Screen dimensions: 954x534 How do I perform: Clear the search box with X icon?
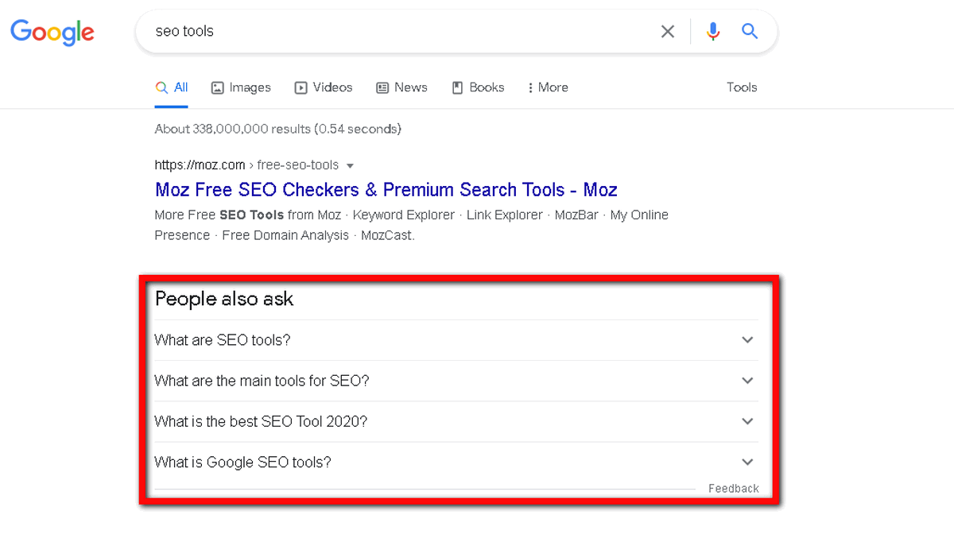click(668, 32)
